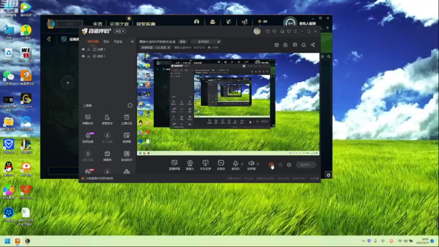
Task: Select the 全屏 1 source row
Action: tap(108, 49)
